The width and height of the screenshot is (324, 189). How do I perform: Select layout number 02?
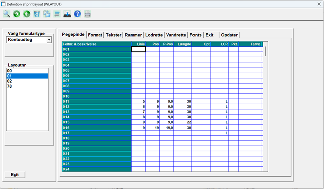pos(27,81)
